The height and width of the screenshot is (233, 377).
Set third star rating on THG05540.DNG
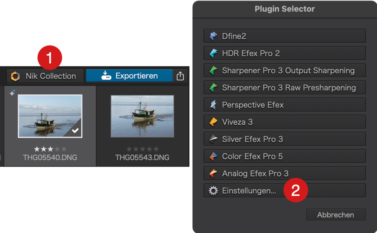pyautogui.click(x=50, y=149)
